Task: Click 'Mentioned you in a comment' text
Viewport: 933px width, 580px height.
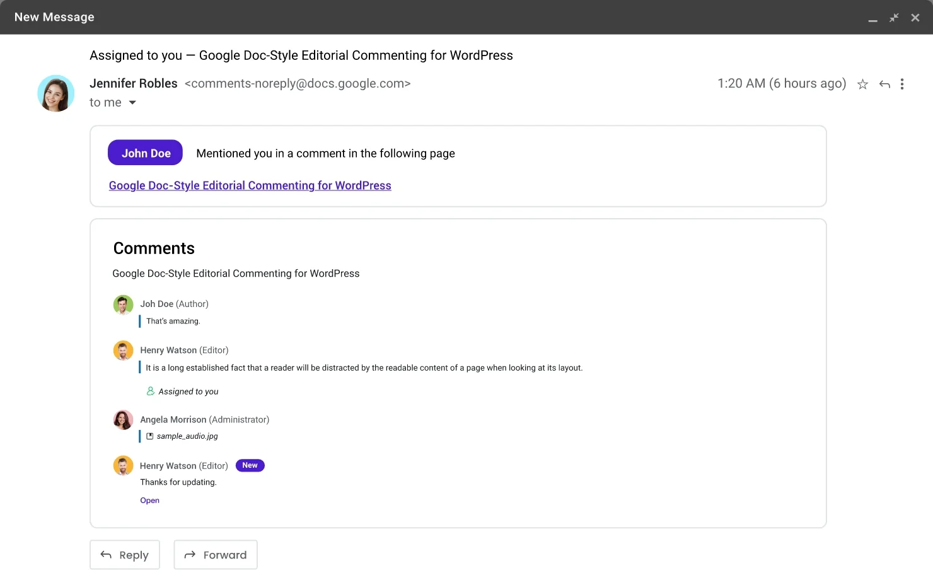Action: point(325,153)
